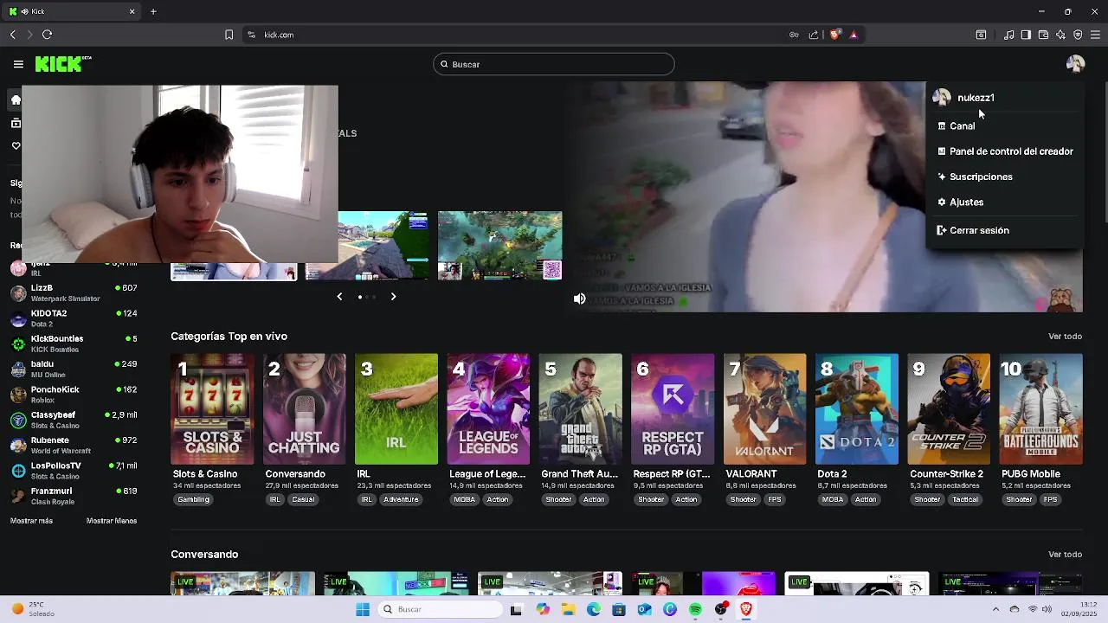Open the Brave VPN shield icon

pyautogui.click(x=1078, y=35)
